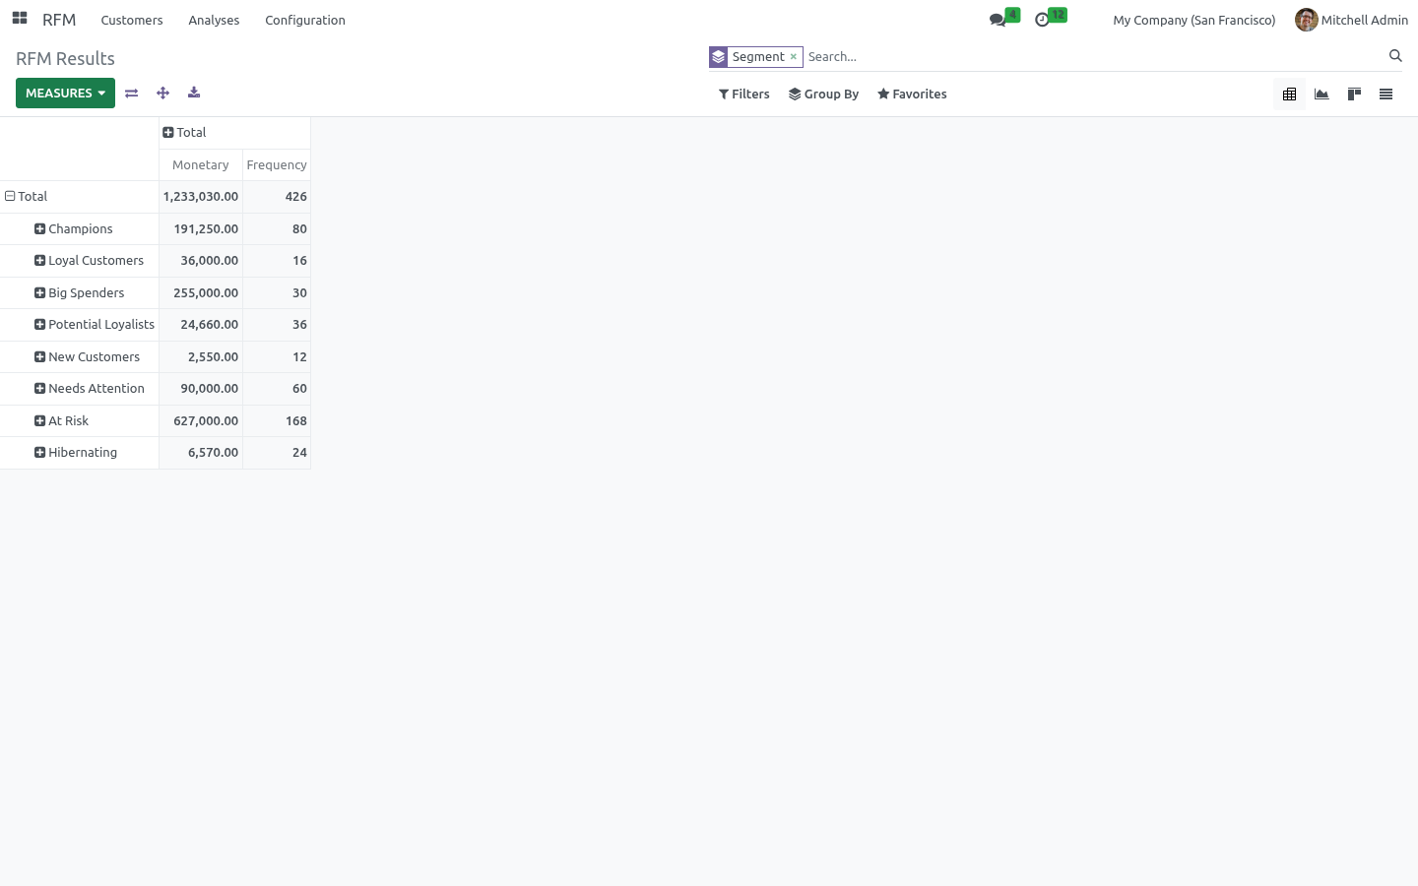Click the Big Spenders monetary value 255,000.00

coord(201,293)
